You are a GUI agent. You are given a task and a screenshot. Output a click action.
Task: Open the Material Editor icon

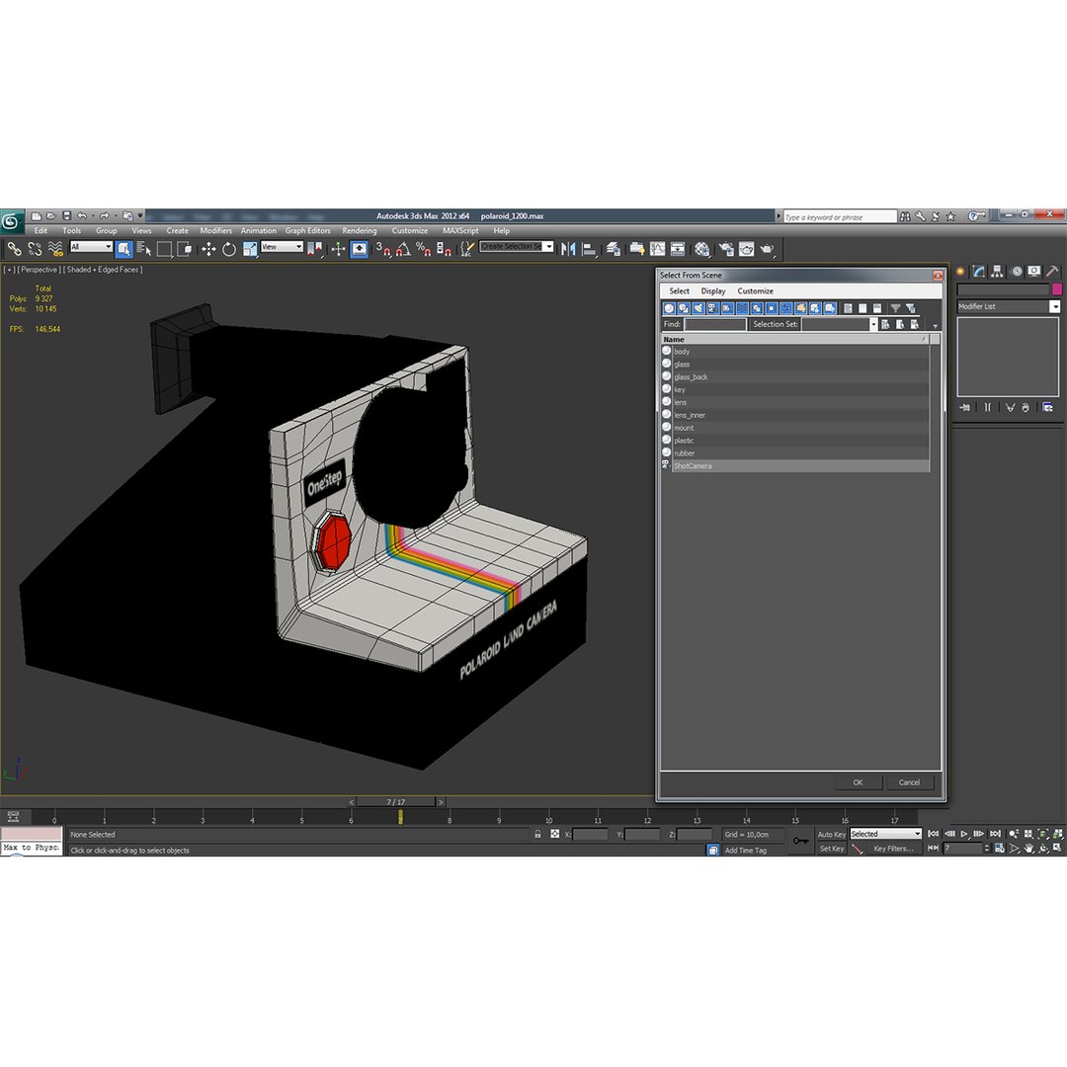[702, 249]
